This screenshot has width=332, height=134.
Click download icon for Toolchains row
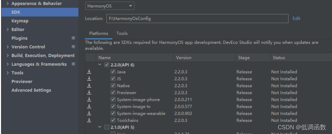tap(89, 120)
